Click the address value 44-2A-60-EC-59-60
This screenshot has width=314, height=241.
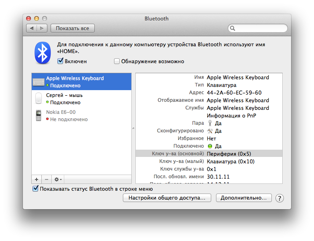coord(234,93)
